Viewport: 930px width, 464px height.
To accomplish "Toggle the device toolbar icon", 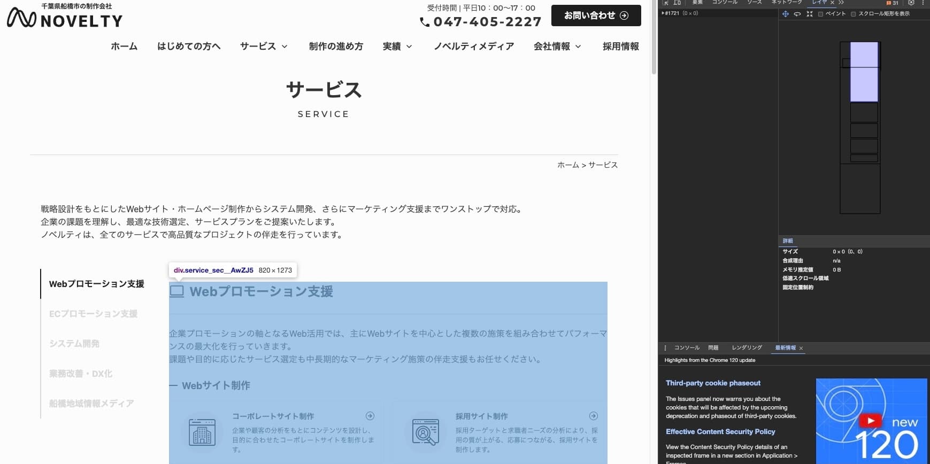I will click(677, 3).
